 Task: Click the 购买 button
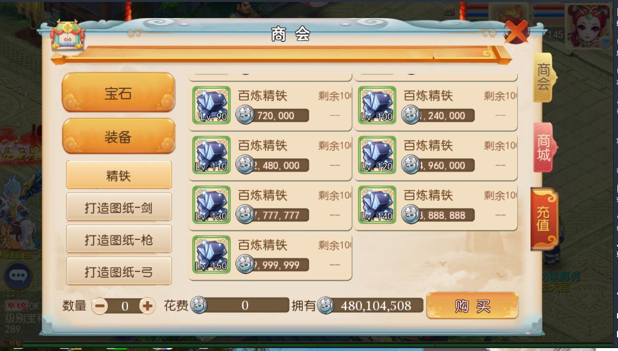472,306
